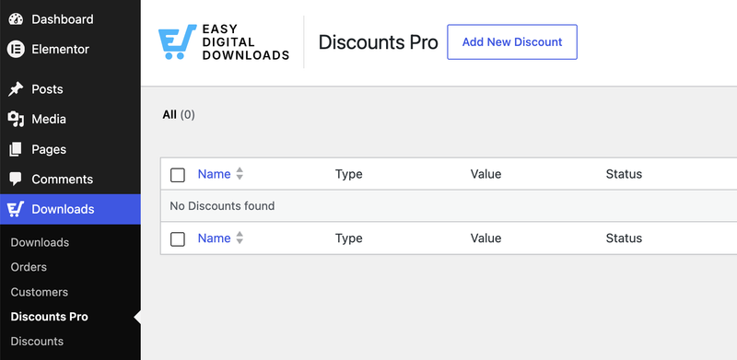This screenshot has width=737, height=360.
Task: Go to the Posts menu
Action: (70, 89)
